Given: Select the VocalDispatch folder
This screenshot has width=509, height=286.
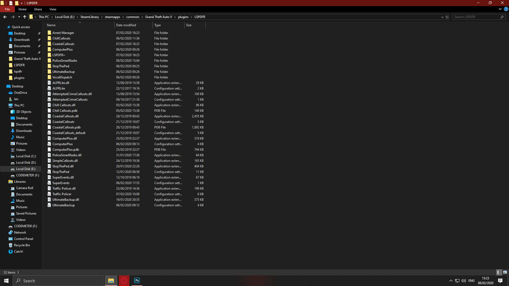Looking at the screenshot, I should pos(62,77).
